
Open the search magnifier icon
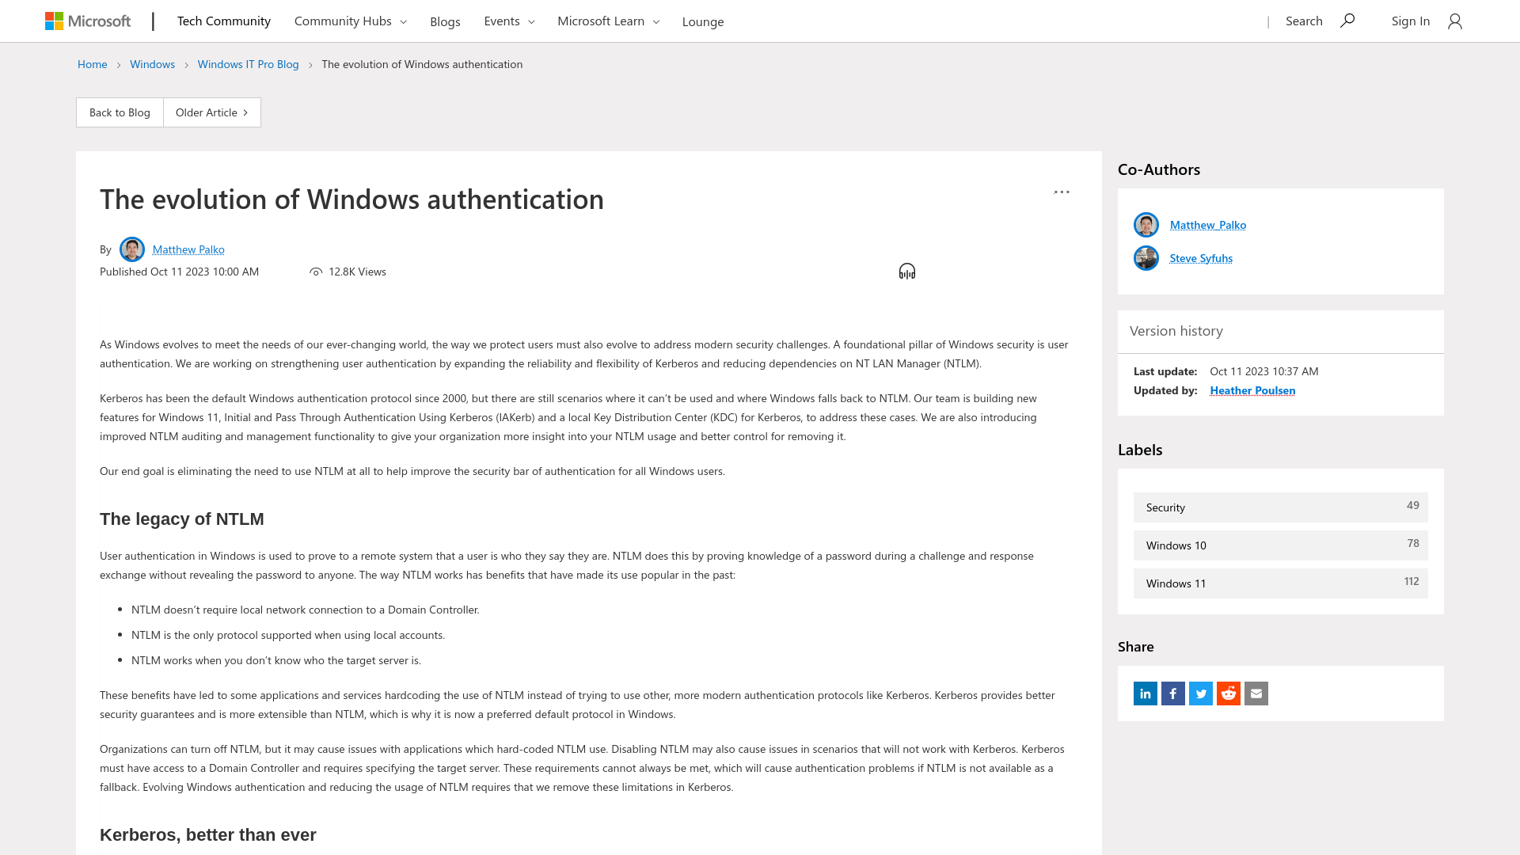coord(1347,21)
